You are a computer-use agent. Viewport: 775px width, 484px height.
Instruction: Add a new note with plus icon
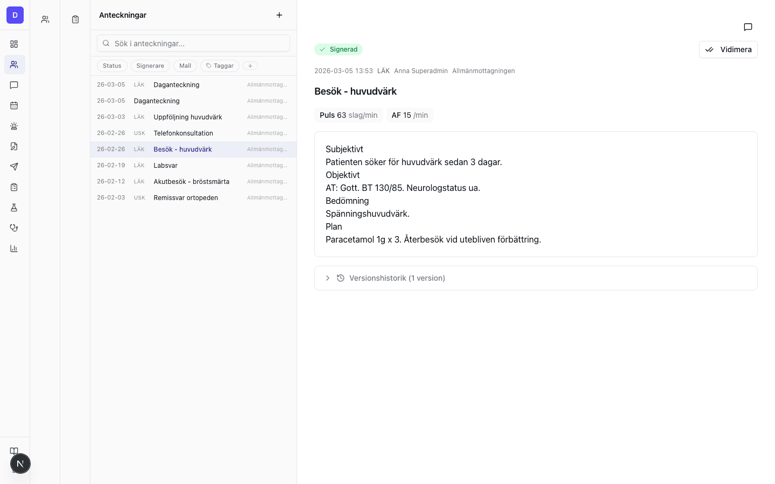point(279,15)
